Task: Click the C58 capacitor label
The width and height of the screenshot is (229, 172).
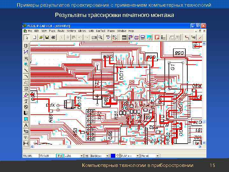Action: (179, 53)
